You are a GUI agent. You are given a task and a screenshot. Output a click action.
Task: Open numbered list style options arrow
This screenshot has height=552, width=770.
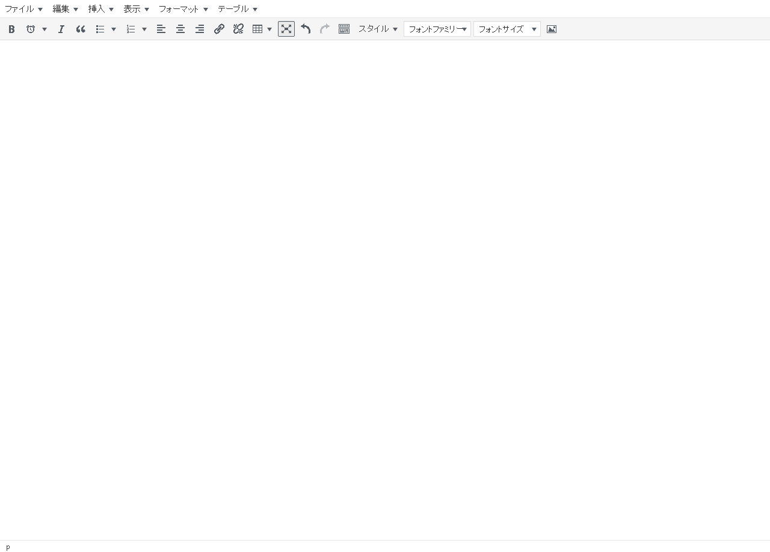coord(144,29)
